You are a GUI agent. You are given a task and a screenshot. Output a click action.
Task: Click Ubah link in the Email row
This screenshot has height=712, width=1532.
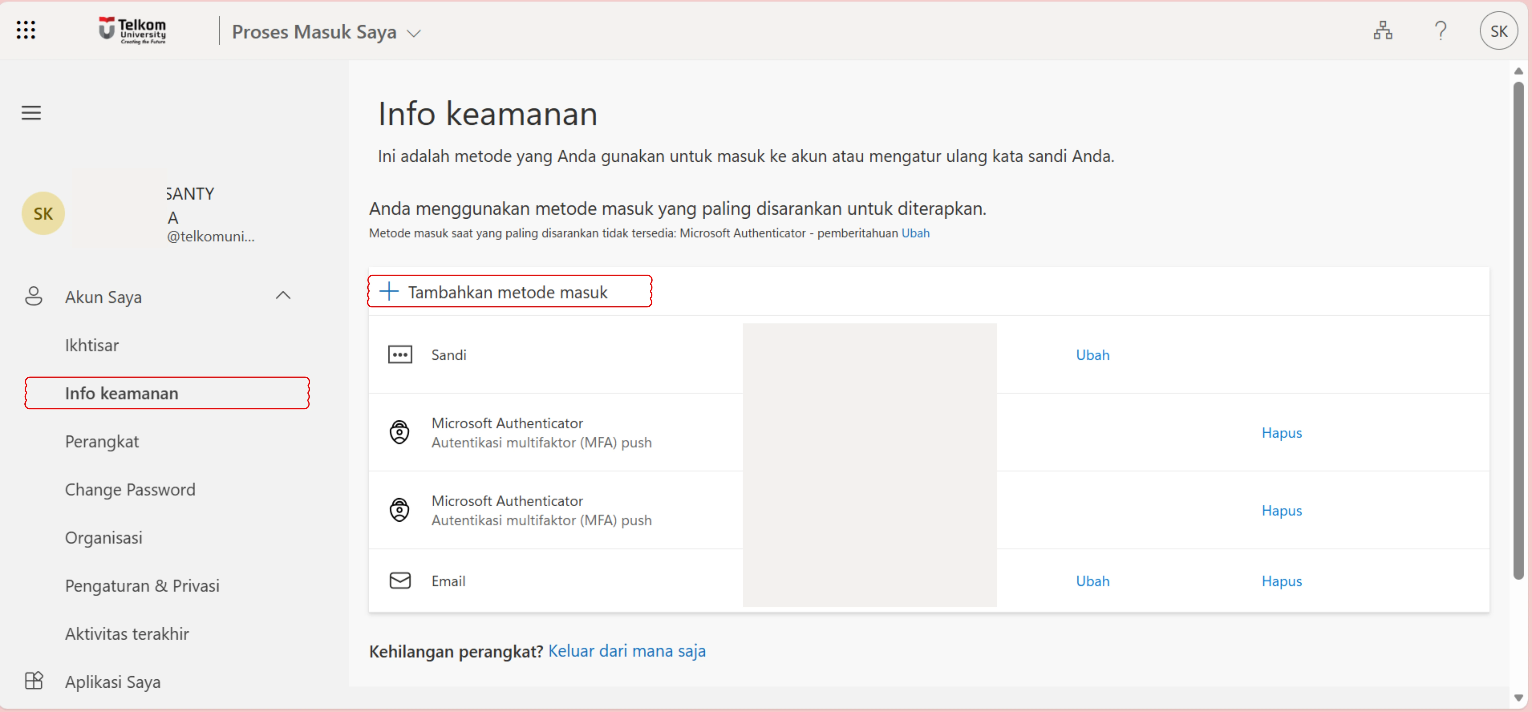[x=1093, y=581]
